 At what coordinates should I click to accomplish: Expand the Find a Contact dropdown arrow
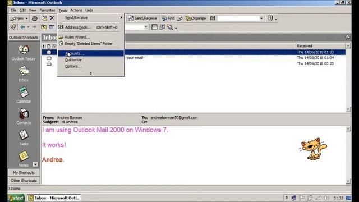tap(261, 19)
